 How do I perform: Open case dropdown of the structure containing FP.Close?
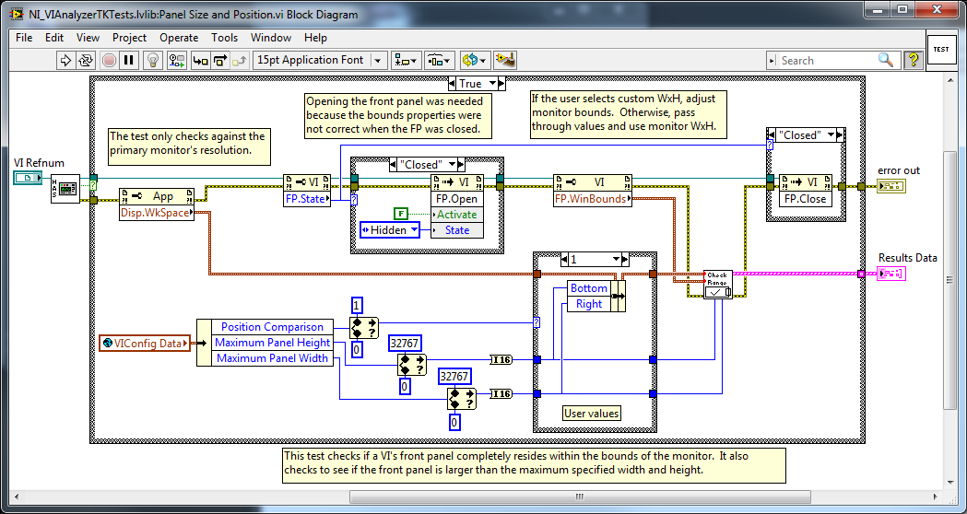(x=831, y=135)
